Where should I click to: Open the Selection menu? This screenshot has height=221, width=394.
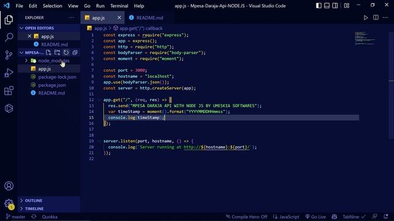click(x=52, y=6)
